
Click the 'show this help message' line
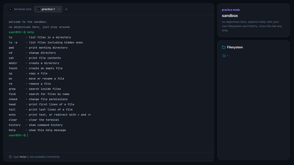(37, 130)
